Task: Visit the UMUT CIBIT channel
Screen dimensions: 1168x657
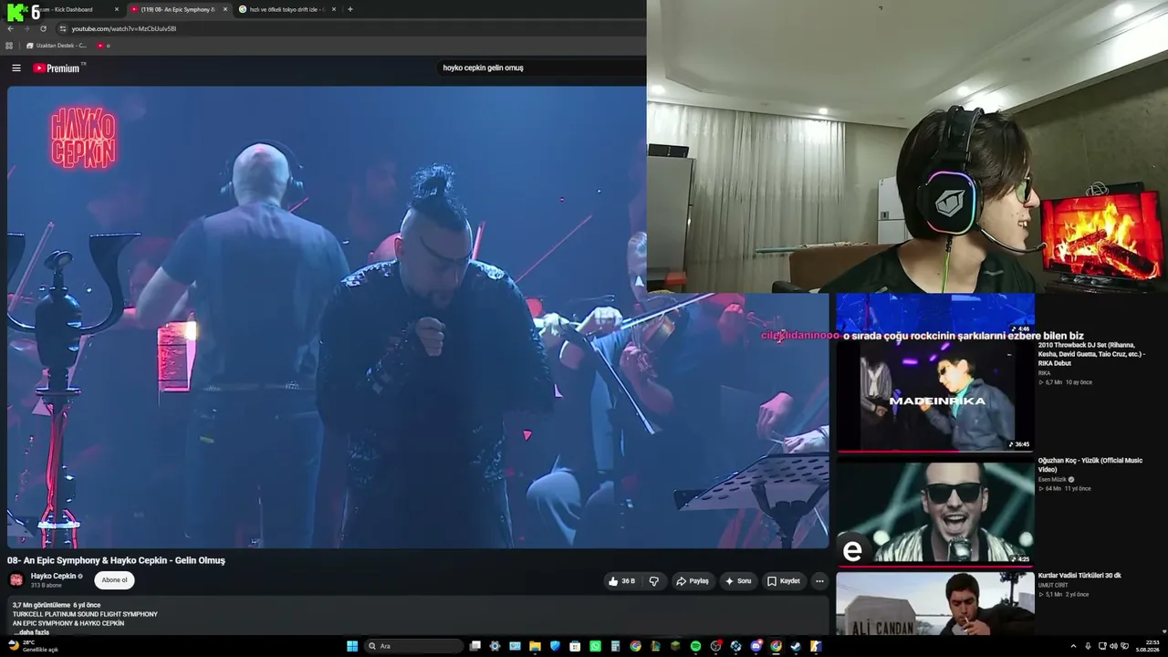Action: (1052, 585)
